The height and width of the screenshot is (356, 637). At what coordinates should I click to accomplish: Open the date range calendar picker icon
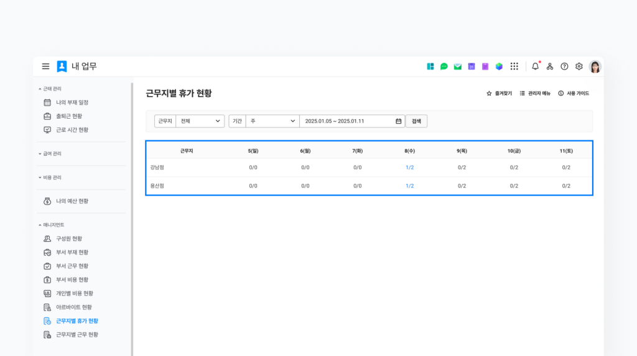click(x=399, y=121)
